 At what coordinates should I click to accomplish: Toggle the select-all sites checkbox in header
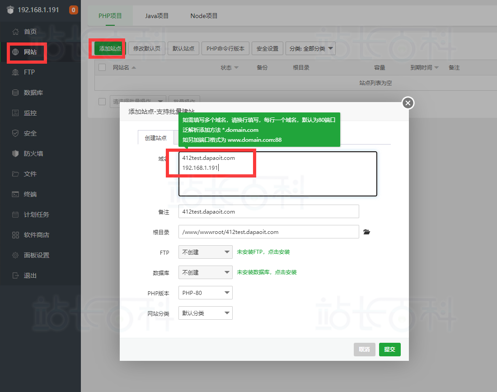click(x=102, y=67)
